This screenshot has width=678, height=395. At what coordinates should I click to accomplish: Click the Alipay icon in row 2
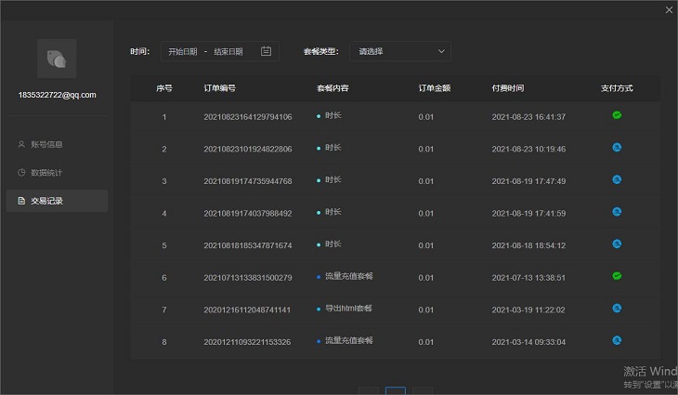(617, 148)
